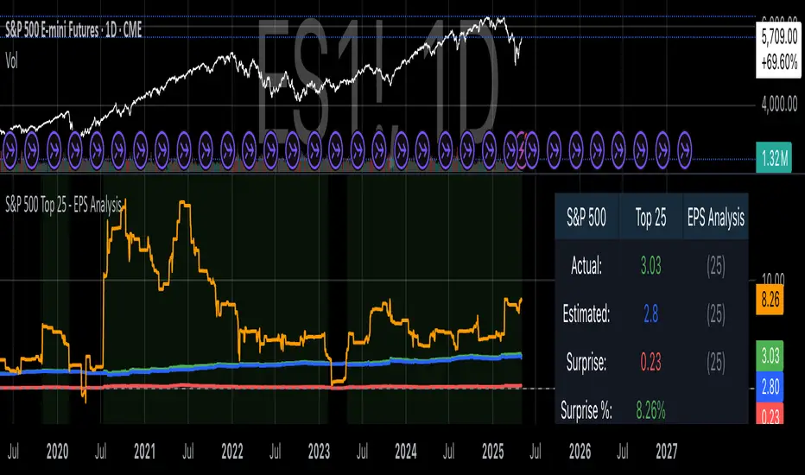Click the blue 2.80 scale label

[x=770, y=386]
